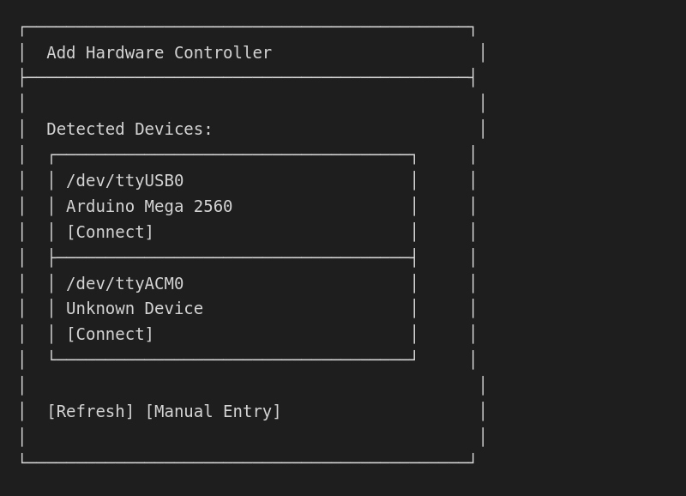Click Connect for the /dev/ttyACM0 device
The width and height of the screenshot is (686, 496).
[x=110, y=334]
